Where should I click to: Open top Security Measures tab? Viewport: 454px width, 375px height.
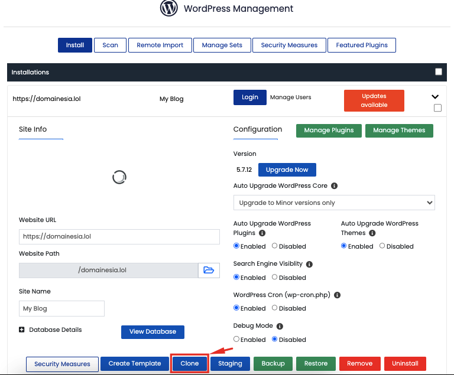click(289, 45)
